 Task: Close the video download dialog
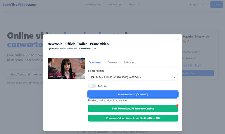coord(177,40)
